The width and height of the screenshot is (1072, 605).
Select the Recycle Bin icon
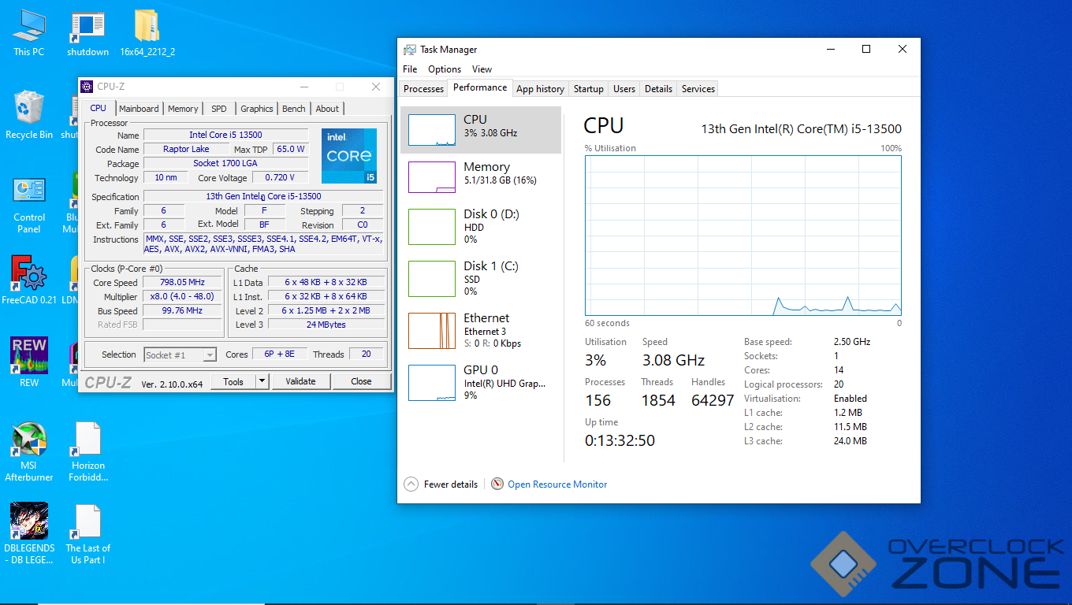click(x=28, y=115)
